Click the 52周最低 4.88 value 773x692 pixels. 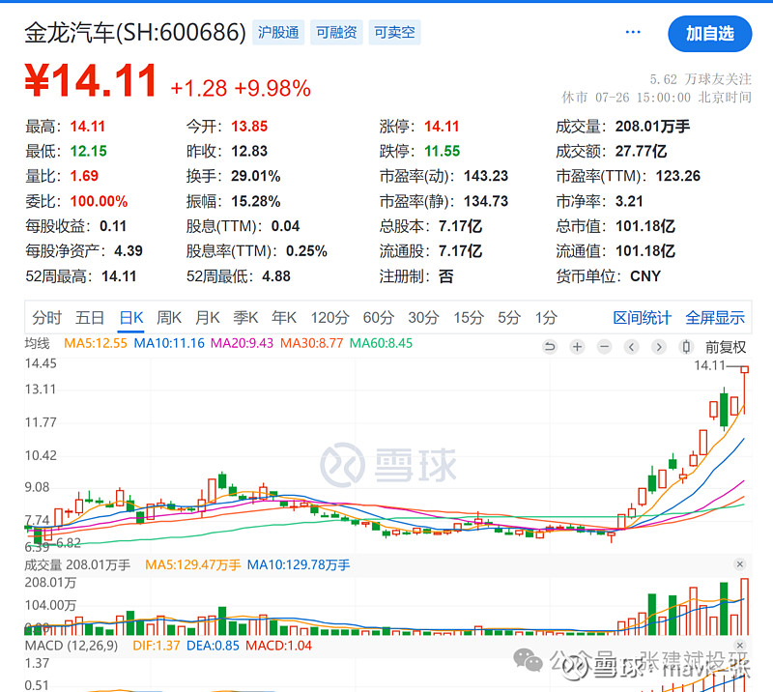point(276,276)
